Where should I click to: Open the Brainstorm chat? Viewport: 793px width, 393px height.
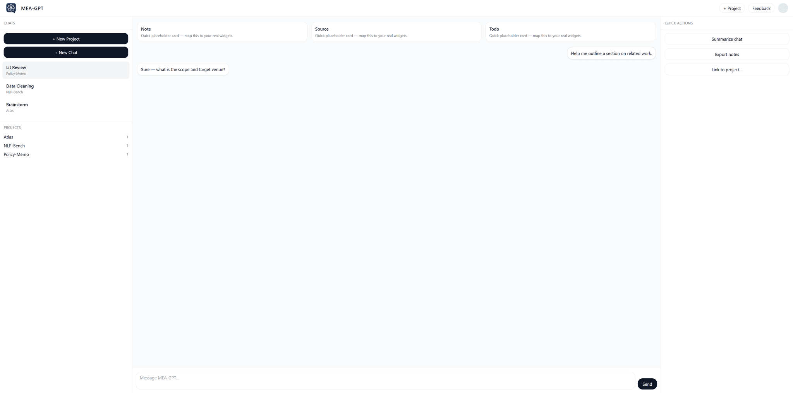click(66, 107)
